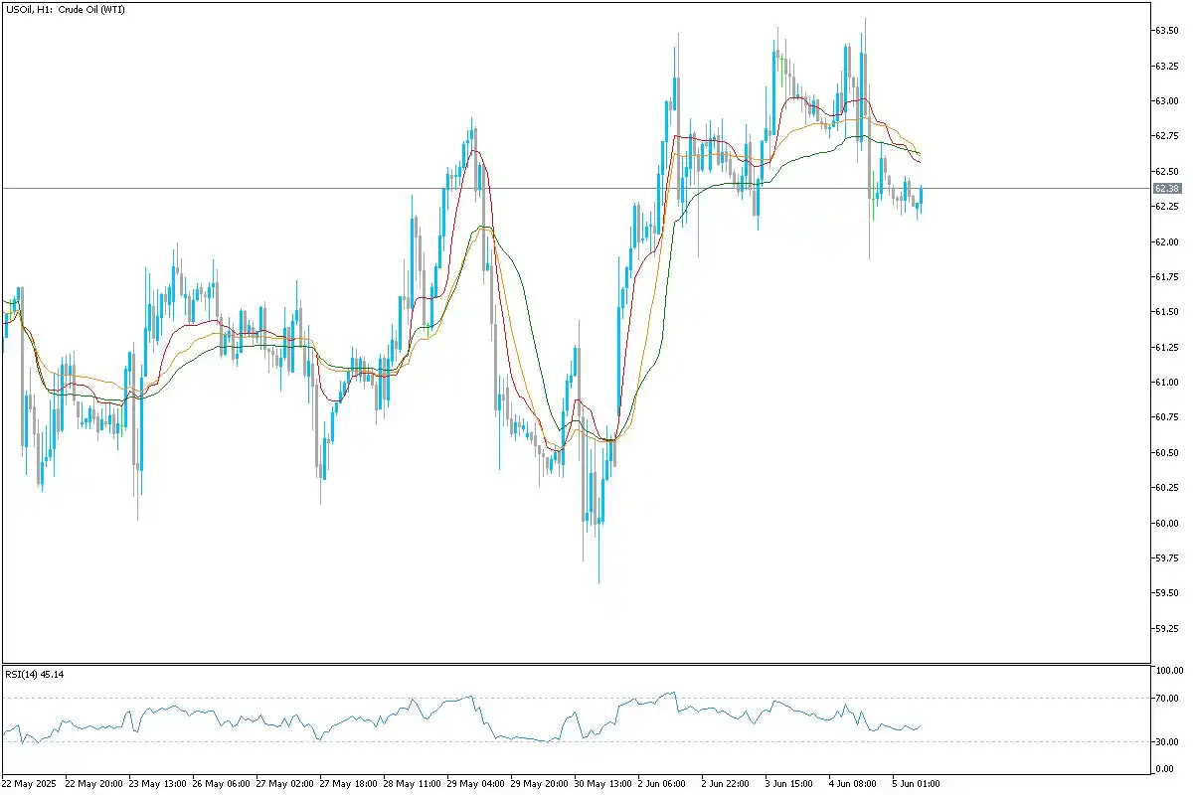Click the 61.00 price axis label

coord(1166,383)
